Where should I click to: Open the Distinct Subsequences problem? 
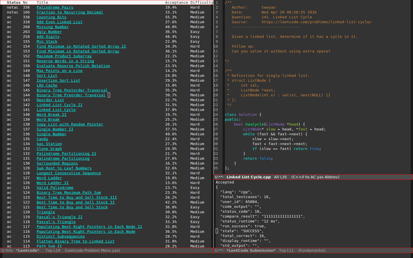coord(61,236)
